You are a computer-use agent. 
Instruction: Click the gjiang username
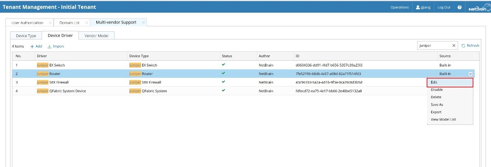tap(426, 7)
